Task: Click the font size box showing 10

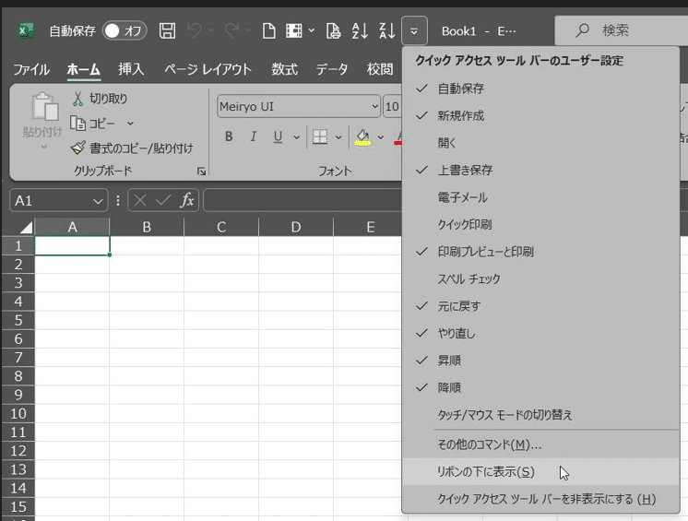Action: pyautogui.click(x=392, y=107)
